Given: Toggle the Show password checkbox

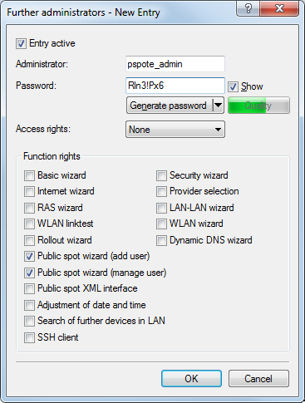Looking at the screenshot, I should point(233,86).
